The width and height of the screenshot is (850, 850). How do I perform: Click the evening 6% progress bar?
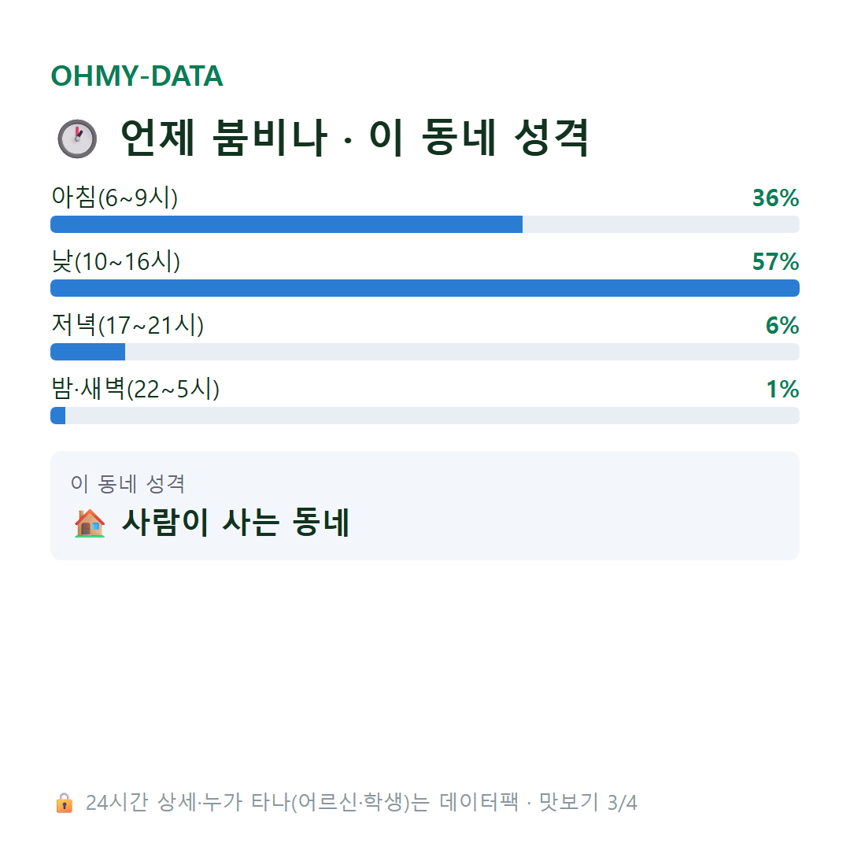pos(425,352)
